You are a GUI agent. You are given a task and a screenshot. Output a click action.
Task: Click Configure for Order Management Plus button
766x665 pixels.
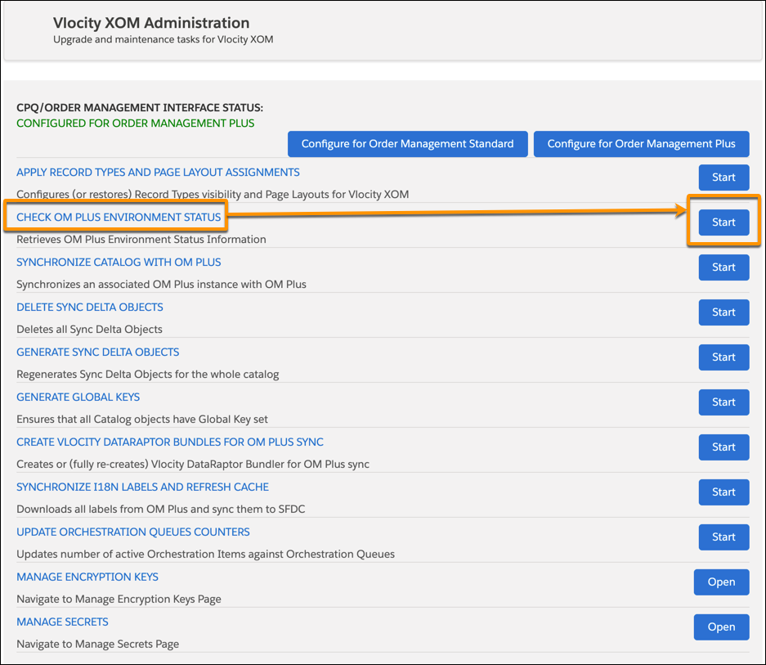point(641,144)
